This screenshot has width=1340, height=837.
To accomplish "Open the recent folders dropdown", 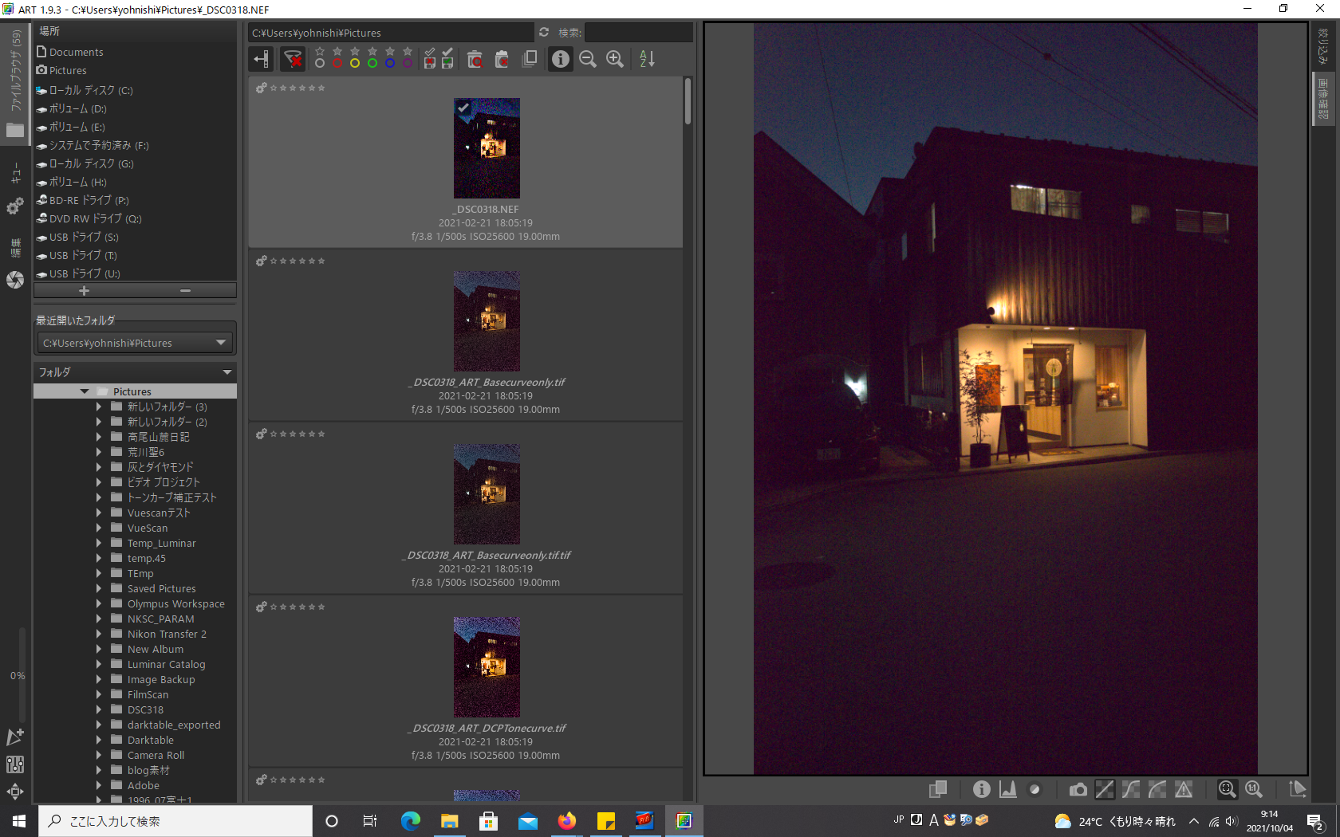I will point(136,343).
